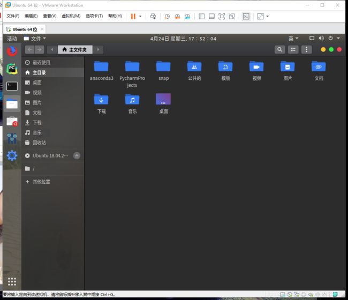Switch to list view using the view toggle
The image size is (348, 300).
point(293,50)
